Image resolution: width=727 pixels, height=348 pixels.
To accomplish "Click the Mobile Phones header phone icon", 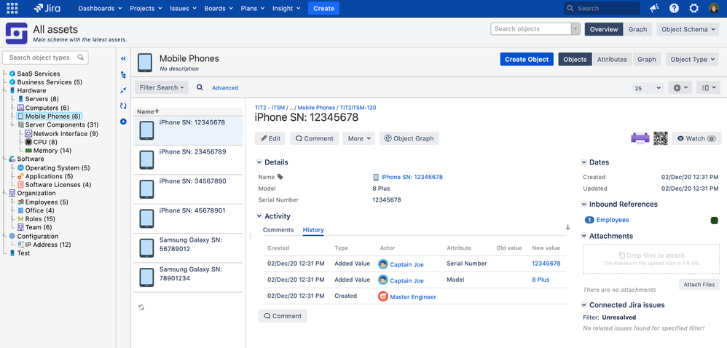I will pos(145,63).
